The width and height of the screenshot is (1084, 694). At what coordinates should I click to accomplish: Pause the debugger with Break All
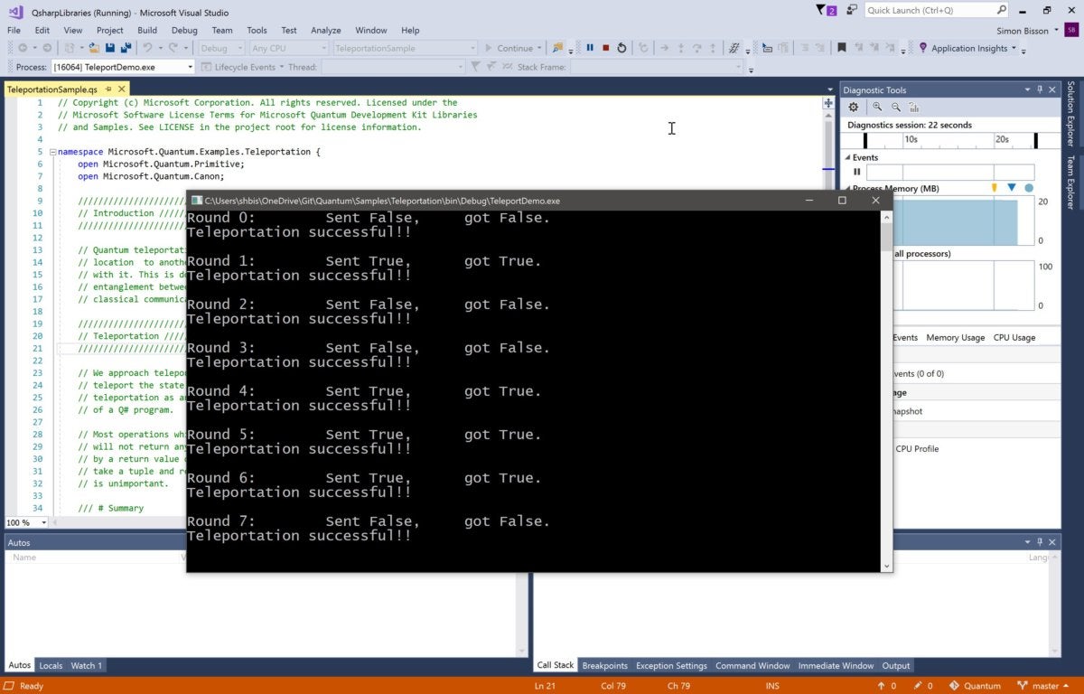pos(590,48)
